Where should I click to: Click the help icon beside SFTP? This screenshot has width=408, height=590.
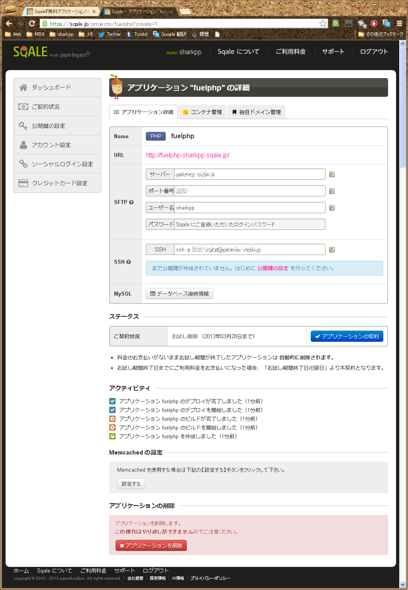(131, 202)
